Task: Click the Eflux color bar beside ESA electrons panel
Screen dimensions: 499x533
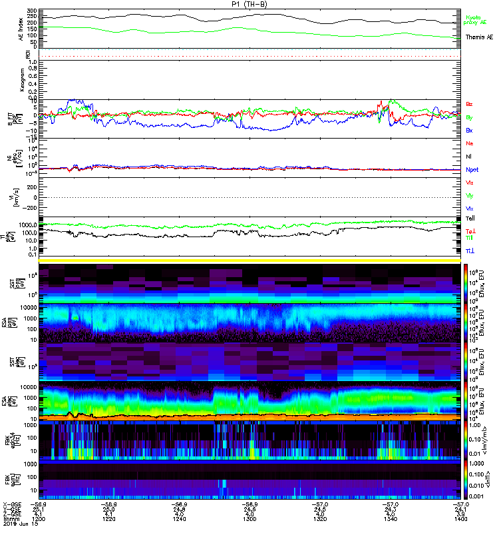Action: tap(465, 401)
